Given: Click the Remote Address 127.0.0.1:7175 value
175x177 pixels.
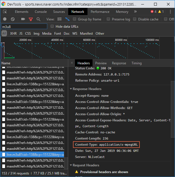Looking at the screenshot, I should 116,74.
